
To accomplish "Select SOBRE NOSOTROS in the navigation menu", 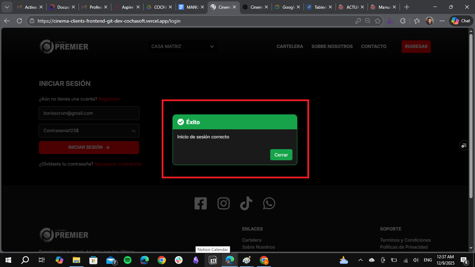I will (x=332, y=46).
